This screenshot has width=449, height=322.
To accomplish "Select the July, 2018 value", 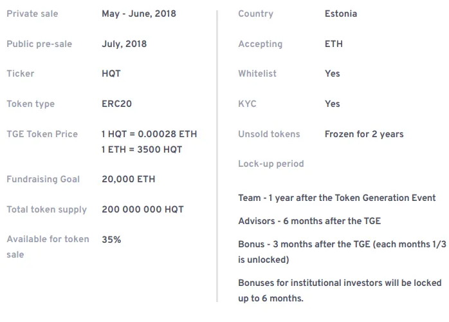I will pos(124,44).
